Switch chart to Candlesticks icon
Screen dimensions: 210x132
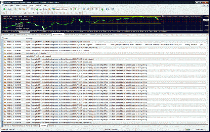pyautogui.click(x=75, y=9)
